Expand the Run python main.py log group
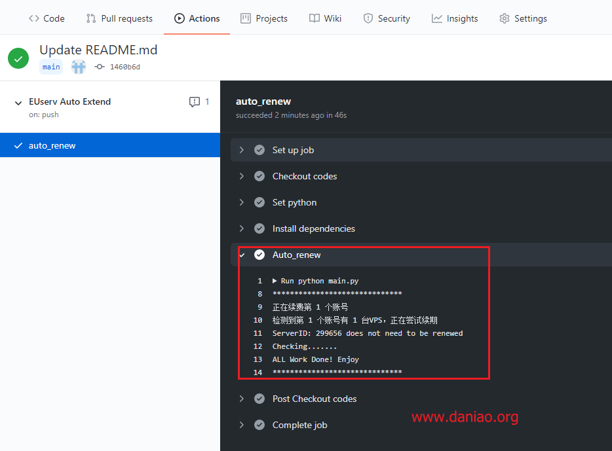 point(275,281)
